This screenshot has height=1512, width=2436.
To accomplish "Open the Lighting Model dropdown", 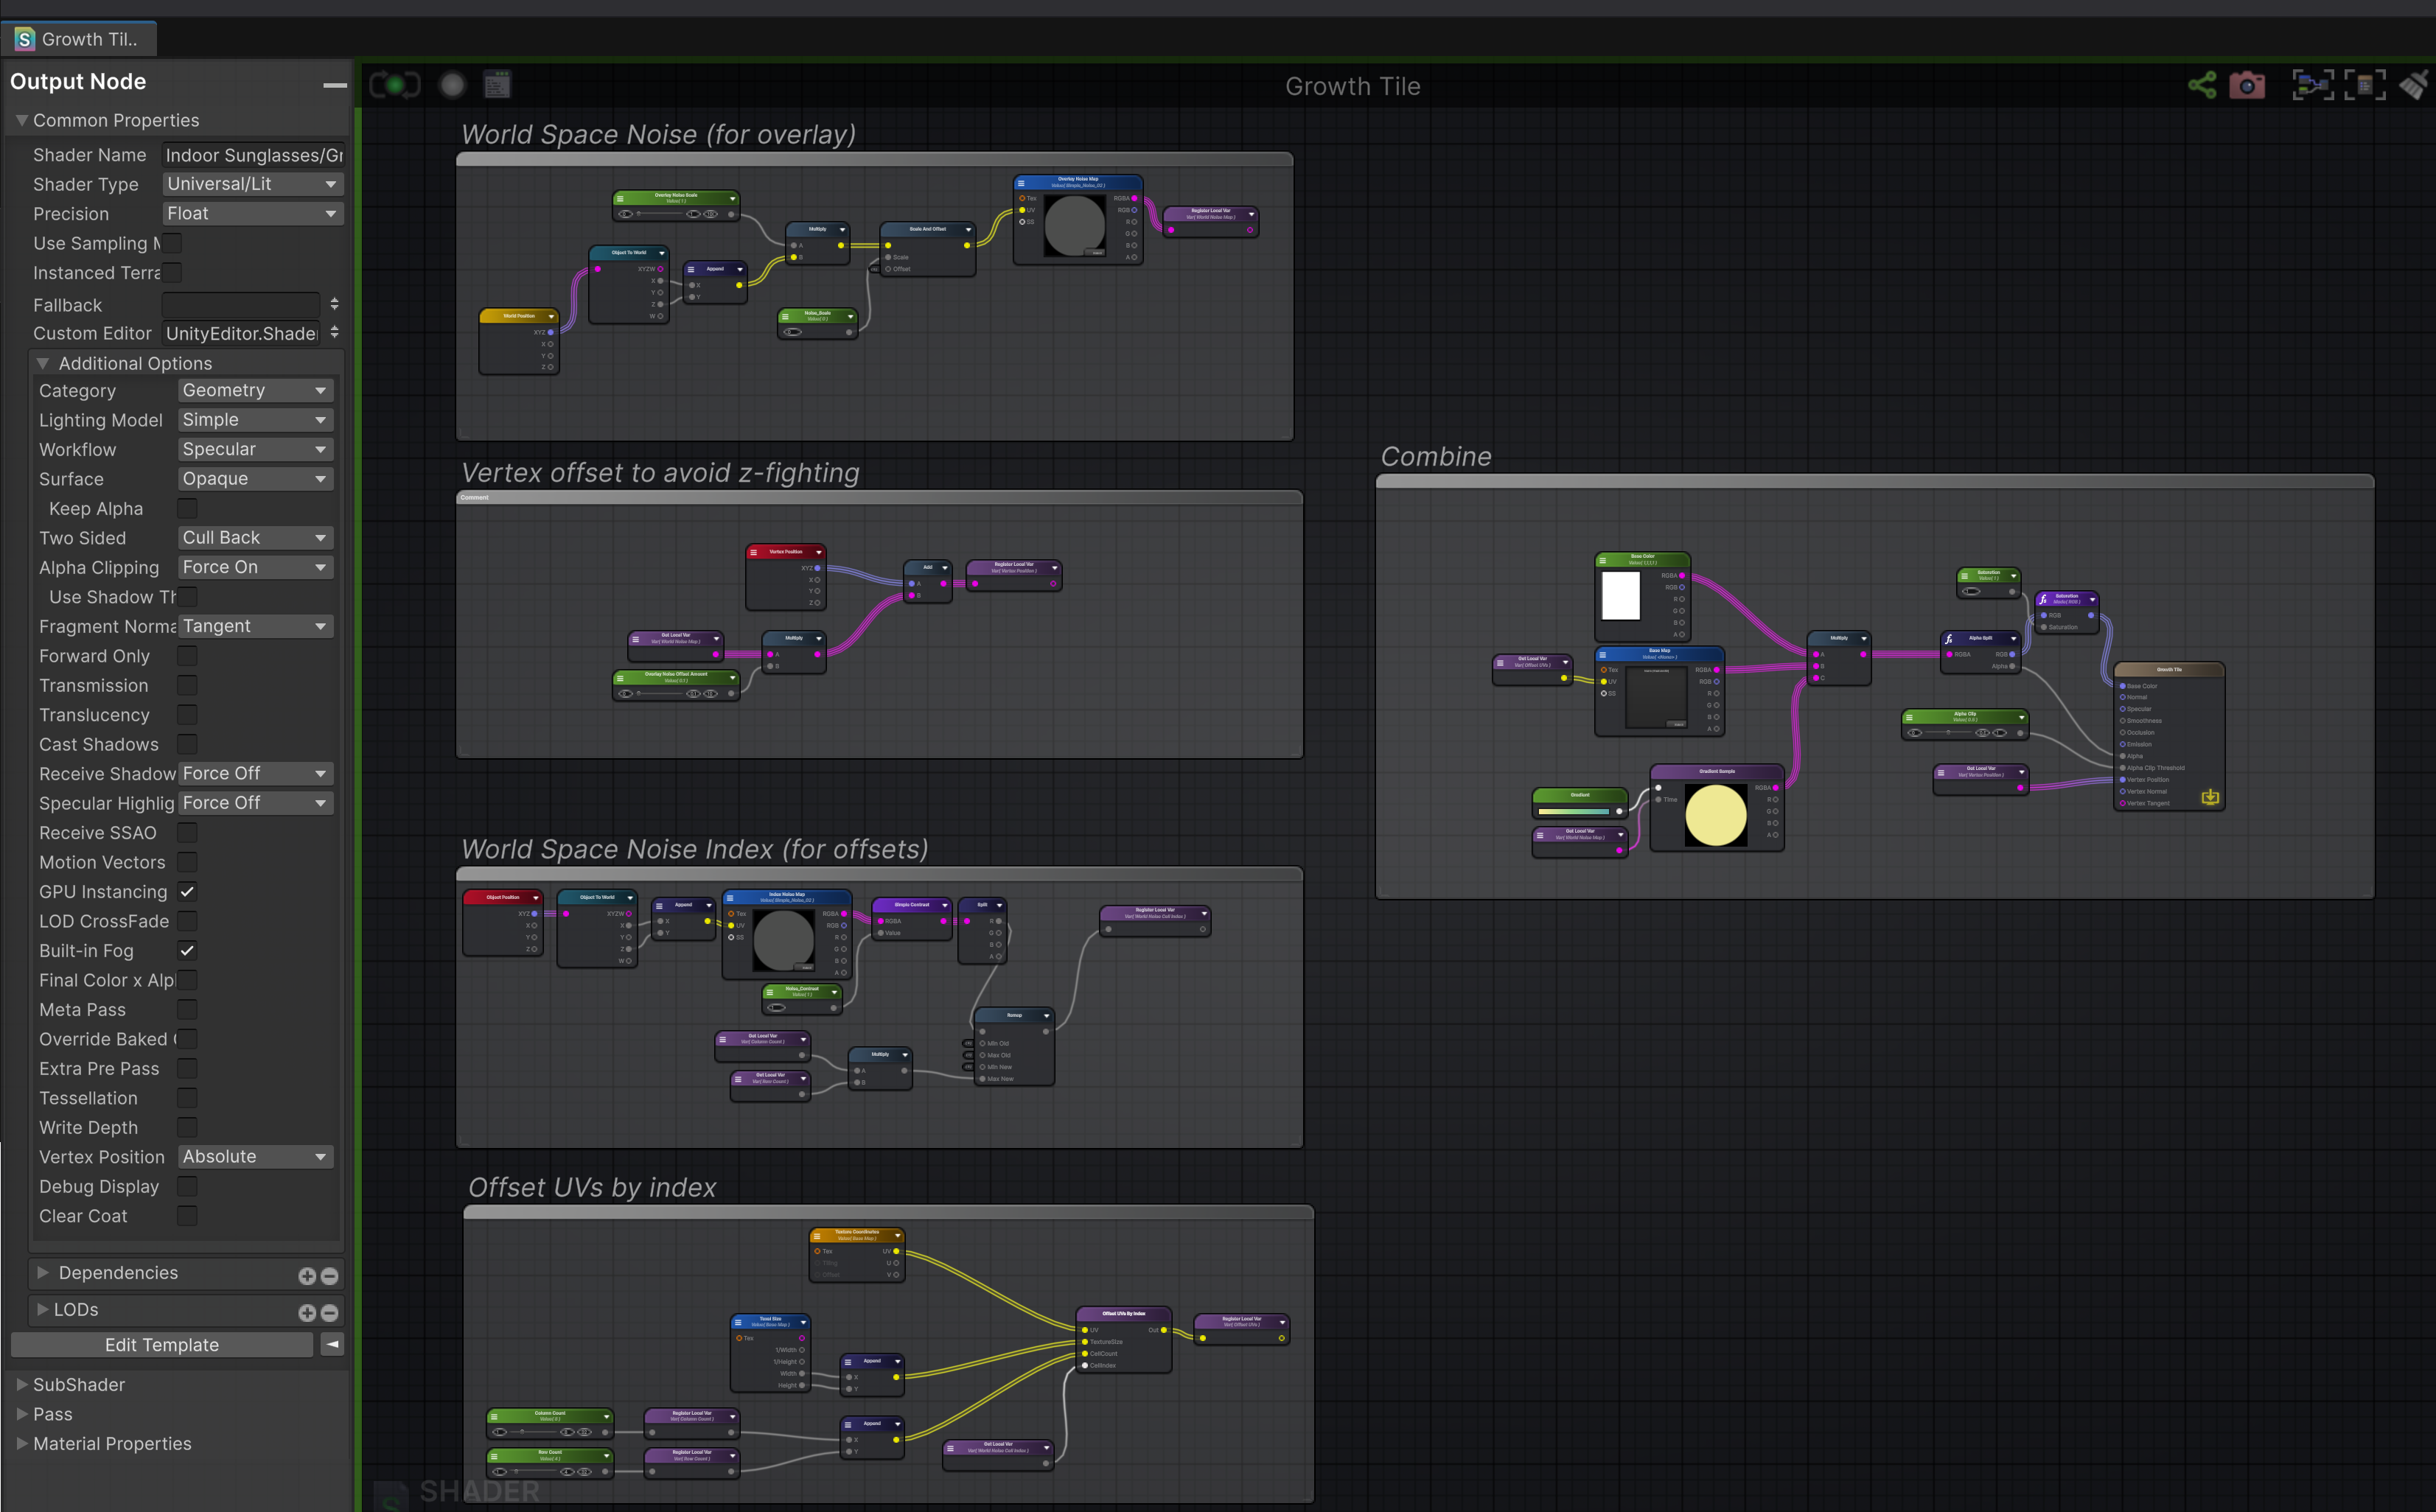I will pos(254,420).
